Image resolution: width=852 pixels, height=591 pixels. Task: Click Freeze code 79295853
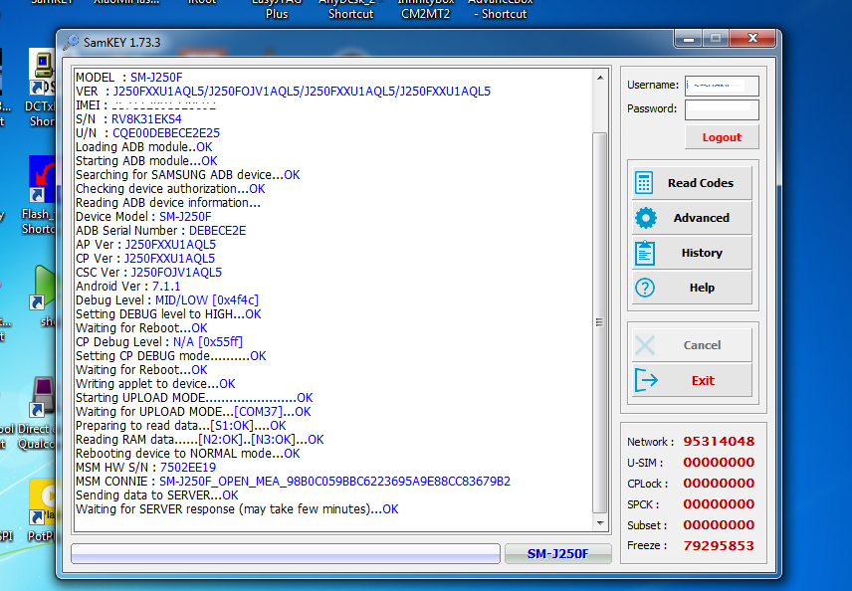[x=719, y=545]
